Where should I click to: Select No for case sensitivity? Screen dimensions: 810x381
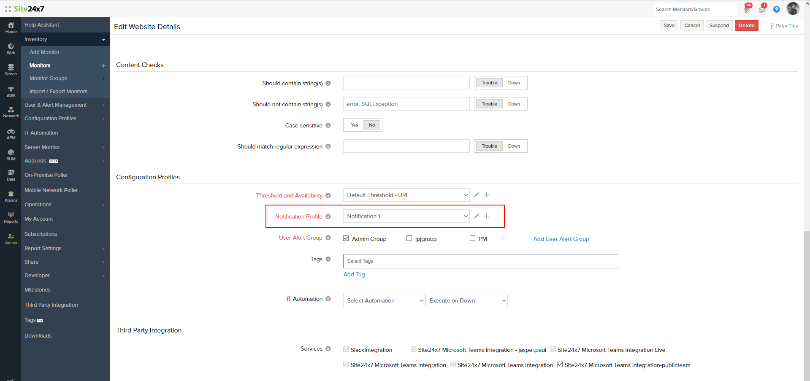point(371,125)
